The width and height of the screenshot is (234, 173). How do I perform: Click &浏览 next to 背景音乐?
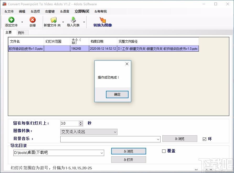coord(180,139)
